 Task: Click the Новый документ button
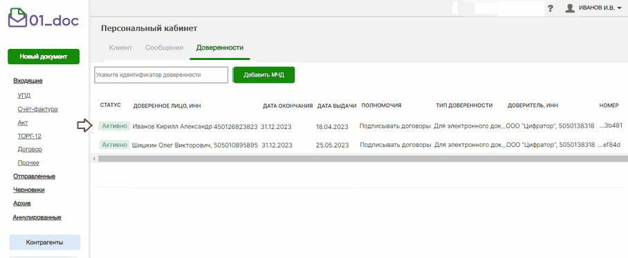(x=44, y=57)
